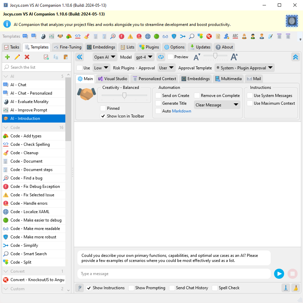Click the red X Delete template icon
Screen dimensions: 303x303
point(27,57)
